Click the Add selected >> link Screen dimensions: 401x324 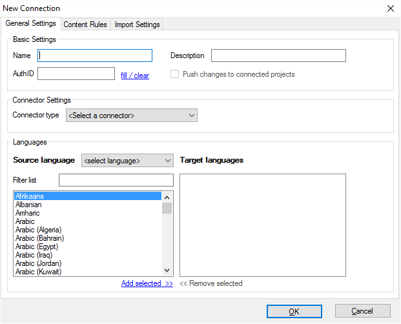(x=147, y=283)
